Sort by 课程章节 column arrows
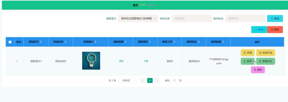The width and height of the screenshot is (288, 102). click(41, 42)
